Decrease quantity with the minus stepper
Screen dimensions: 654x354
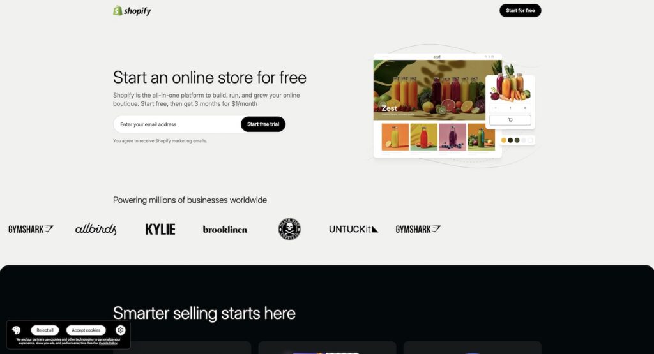pyautogui.click(x=496, y=108)
